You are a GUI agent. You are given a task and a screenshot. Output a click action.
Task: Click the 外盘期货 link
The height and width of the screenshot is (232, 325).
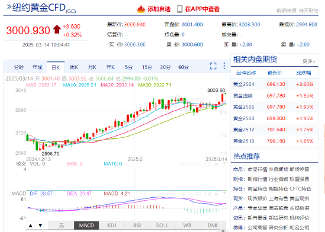[x=278, y=170]
